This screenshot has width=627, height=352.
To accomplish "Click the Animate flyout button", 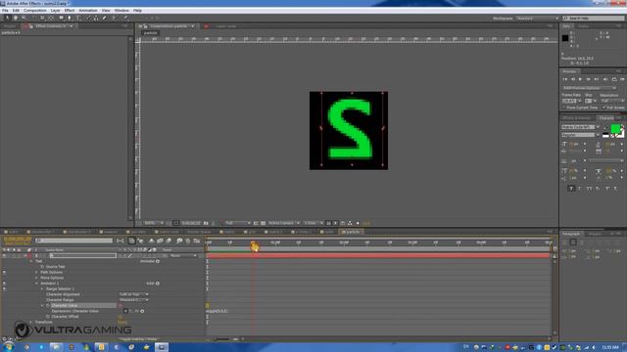I will (158, 261).
